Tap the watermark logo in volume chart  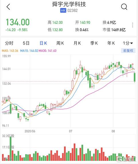click(127, 159)
